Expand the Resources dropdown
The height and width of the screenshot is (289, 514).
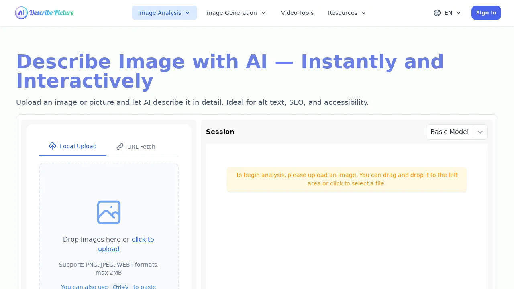343,13
